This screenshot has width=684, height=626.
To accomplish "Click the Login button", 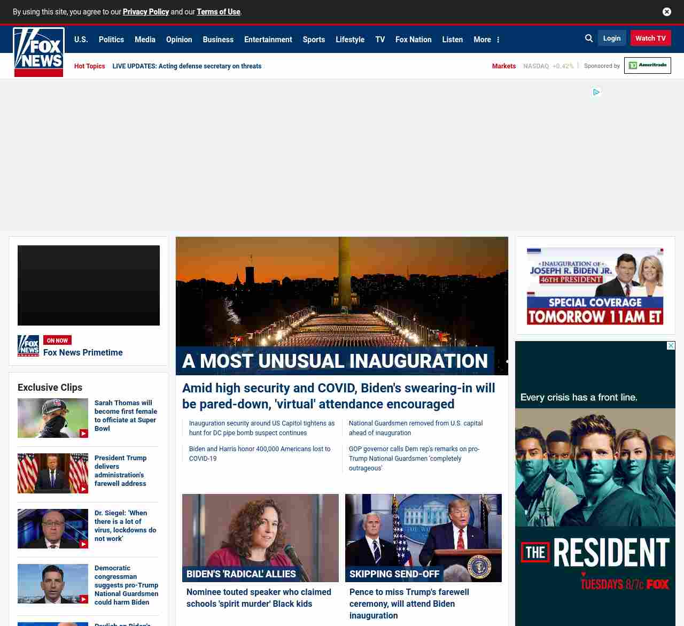I will click(x=612, y=38).
